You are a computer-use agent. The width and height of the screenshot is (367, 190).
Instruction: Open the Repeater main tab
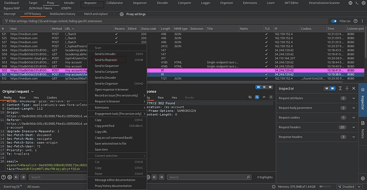click(90, 3)
